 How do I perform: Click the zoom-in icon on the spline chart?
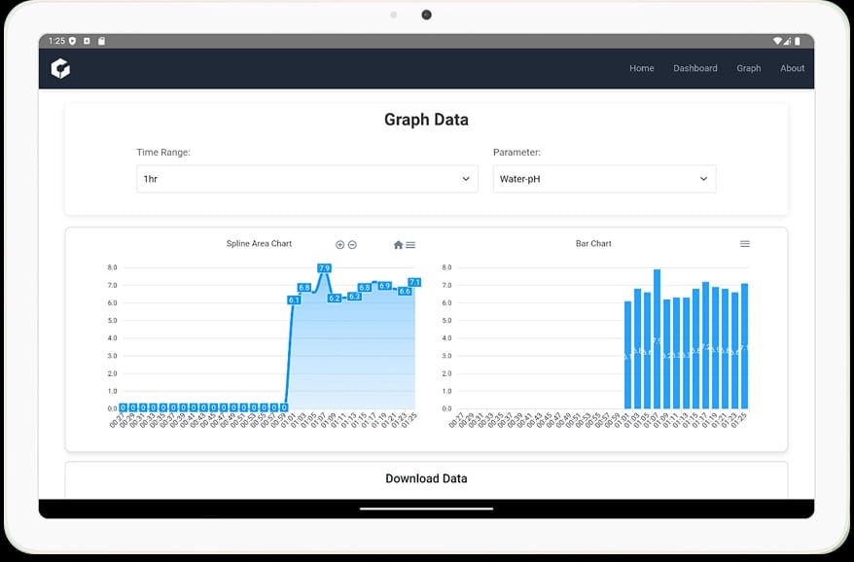[339, 244]
